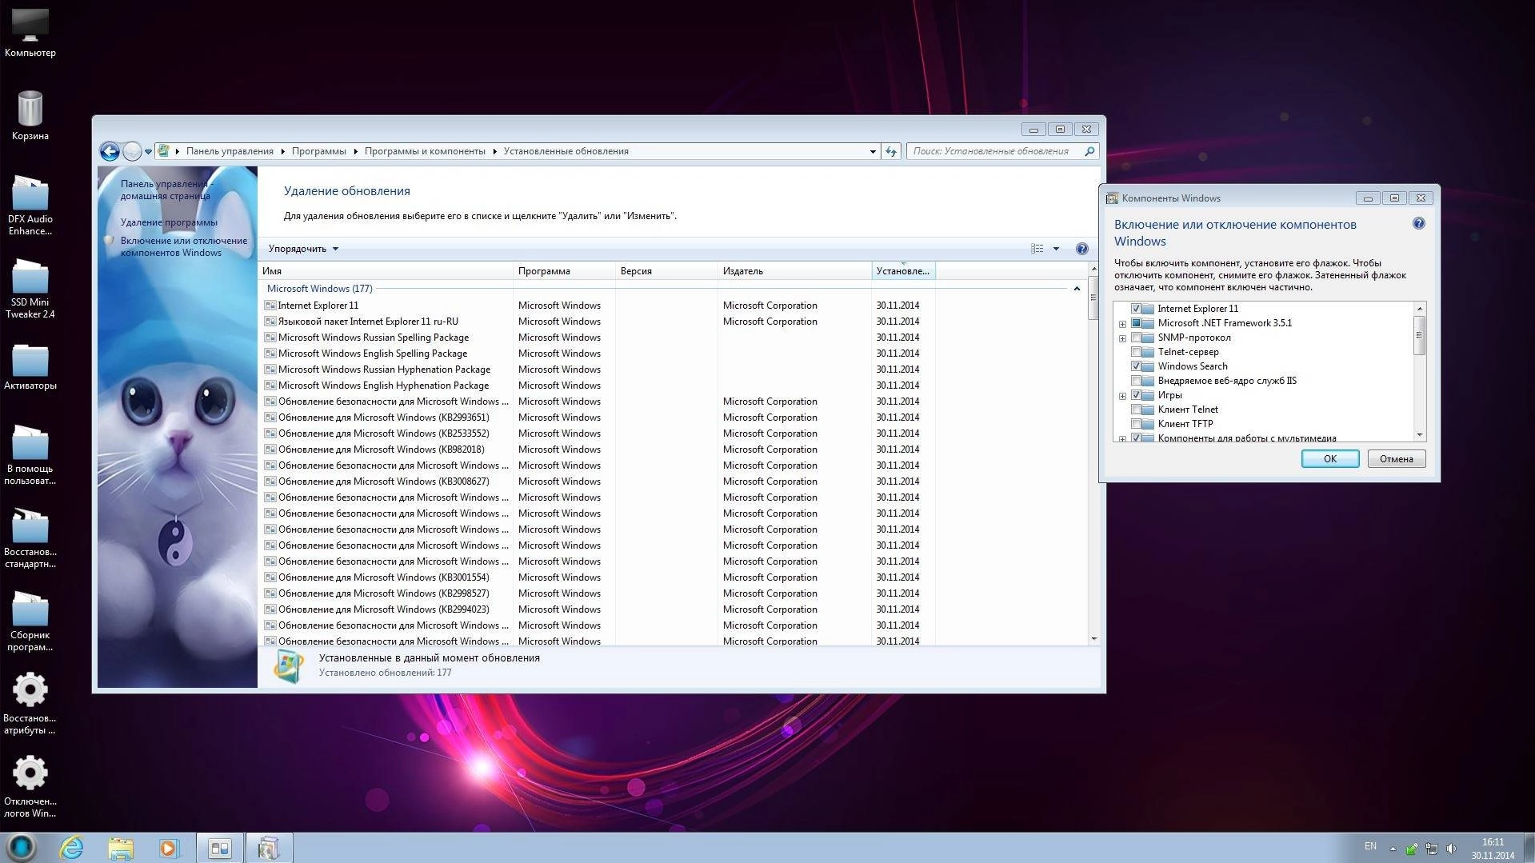The width and height of the screenshot is (1535, 863).
Task: Open the DFX Audio Enhancer folder icon
Action: 30,206
